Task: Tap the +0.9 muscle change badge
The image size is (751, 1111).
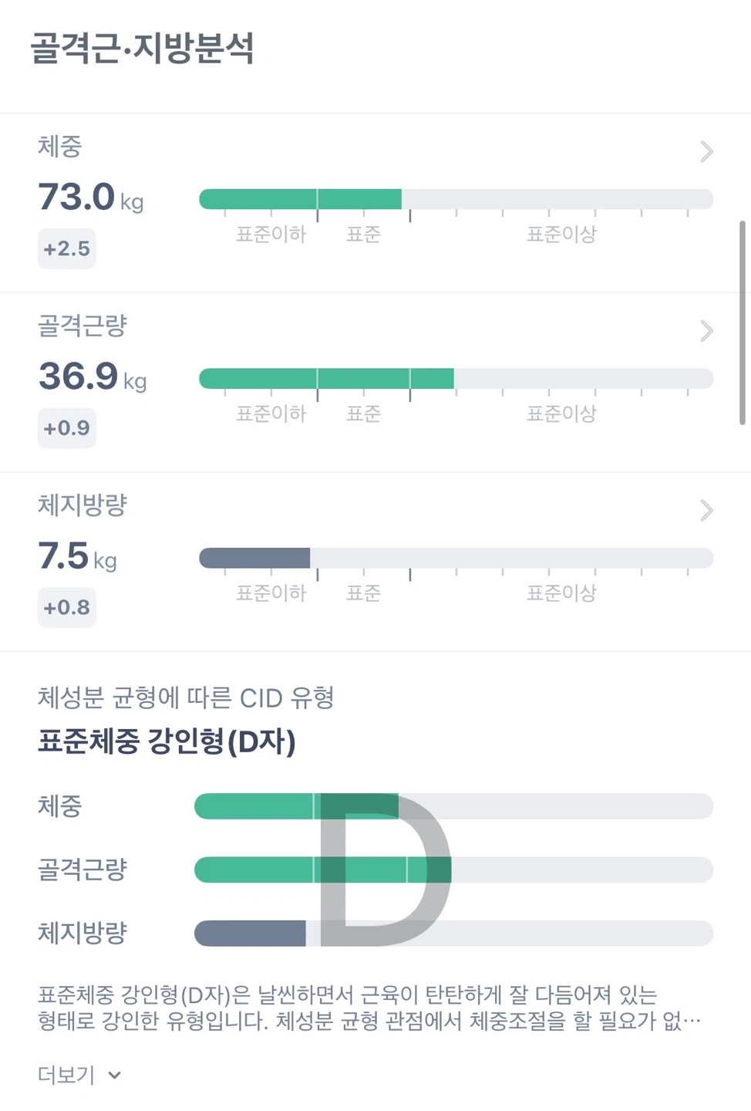Action: [x=67, y=428]
